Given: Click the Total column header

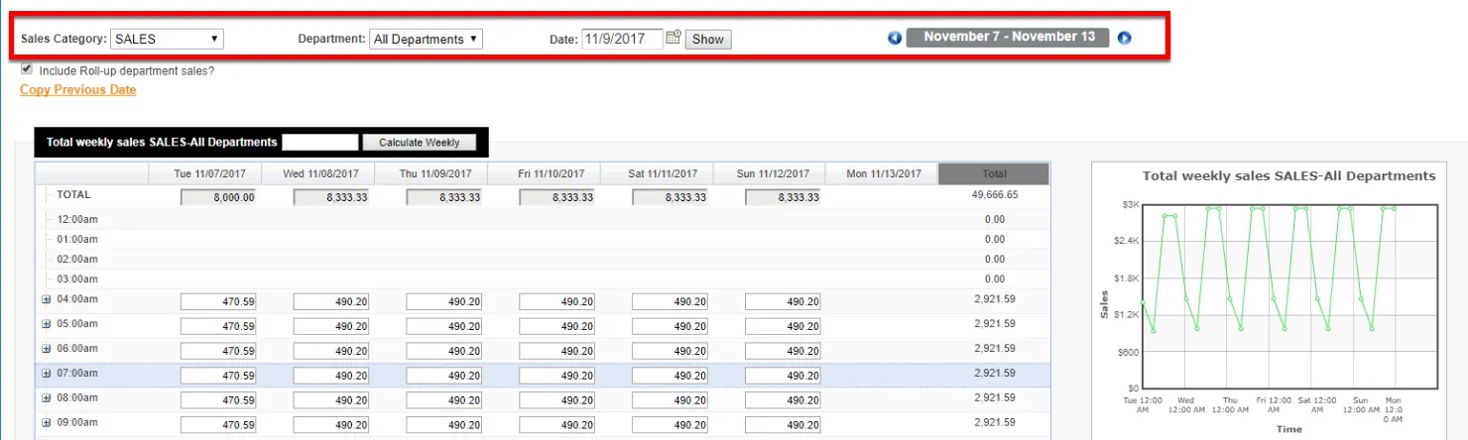Looking at the screenshot, I should [994, 173].
